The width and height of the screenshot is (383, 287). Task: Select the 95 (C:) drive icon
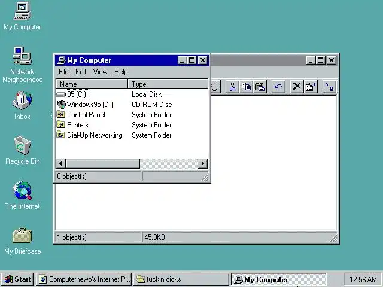click(61, 94)
